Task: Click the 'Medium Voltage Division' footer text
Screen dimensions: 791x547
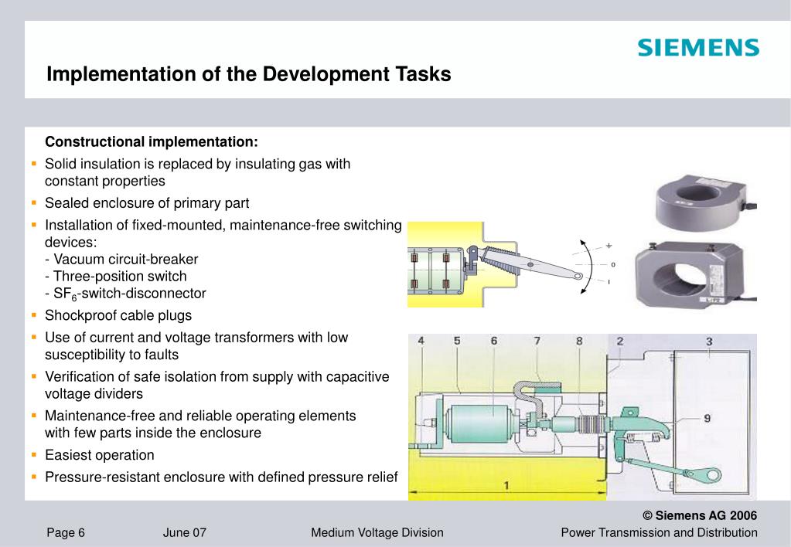Action: point(377,532)
